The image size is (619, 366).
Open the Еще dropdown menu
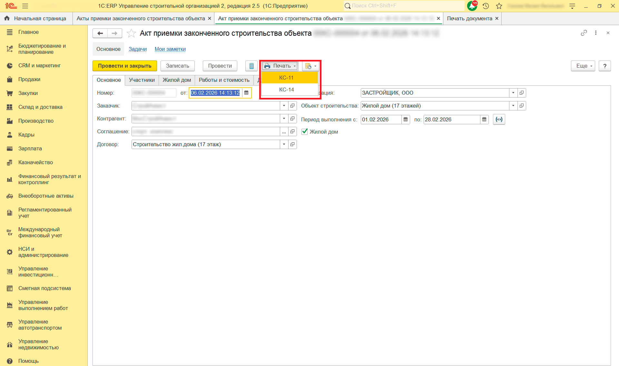[x=583, y=66]
